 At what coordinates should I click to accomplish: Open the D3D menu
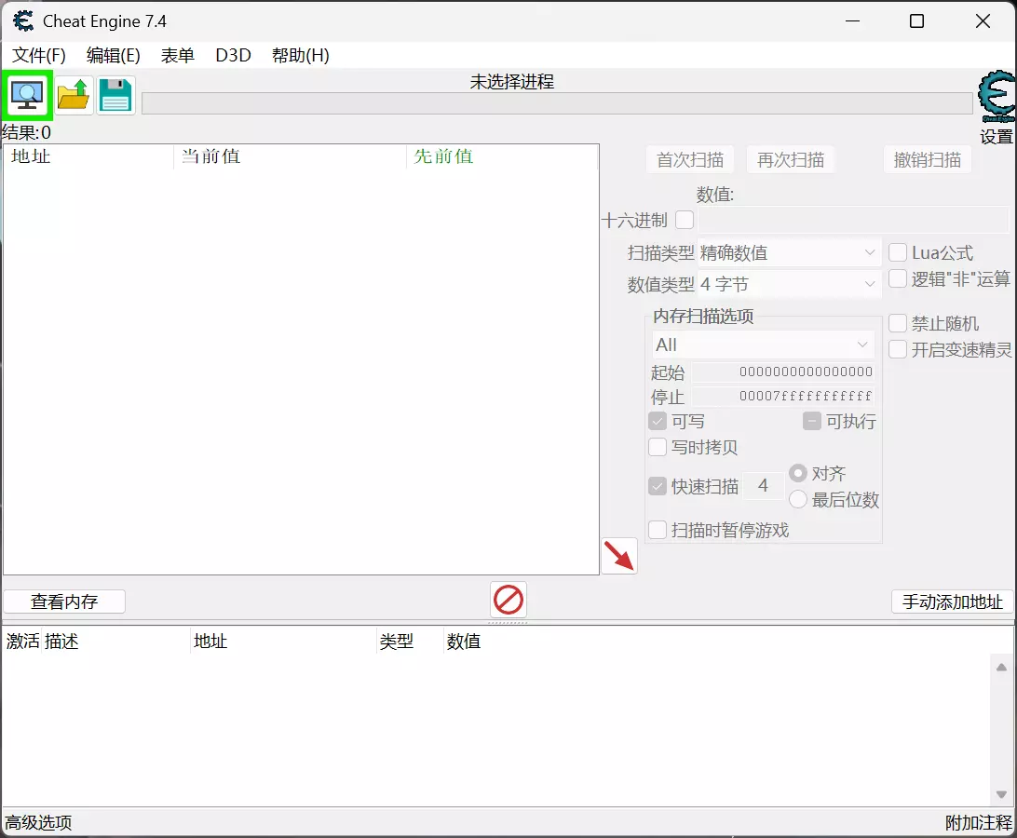point(234,56)
